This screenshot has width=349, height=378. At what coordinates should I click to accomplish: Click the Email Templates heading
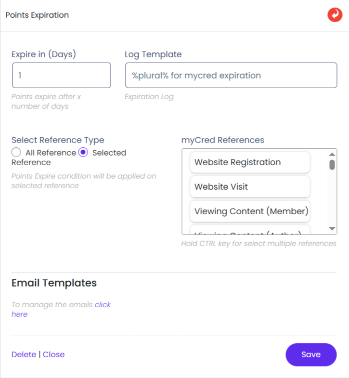[54, 283]
